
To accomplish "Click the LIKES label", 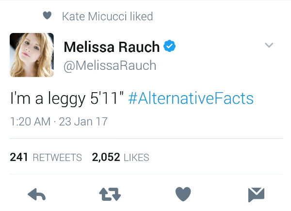I will (136, 158).
